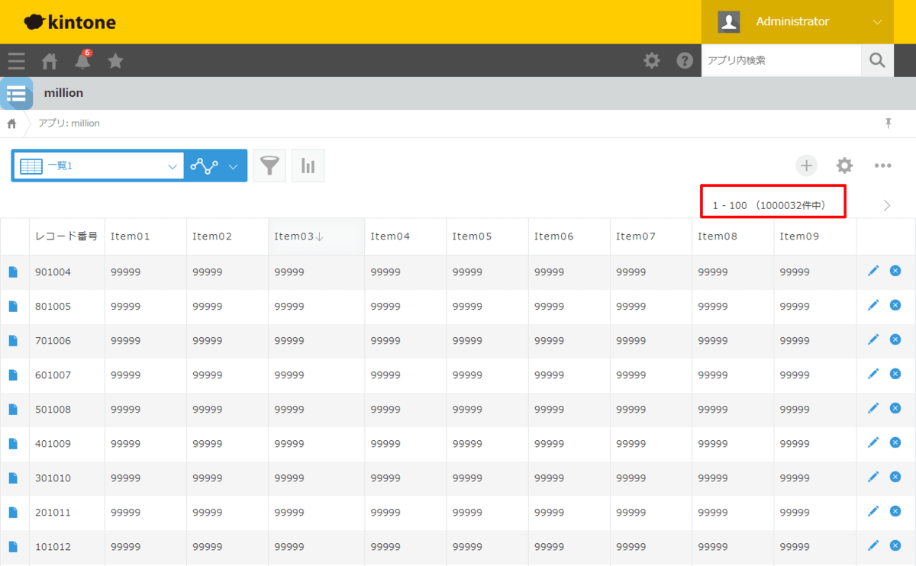916x566 pixels.
Task: Open details of record 901004
Action: coord(13,272)
